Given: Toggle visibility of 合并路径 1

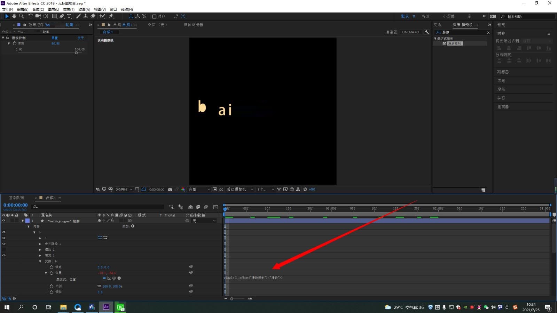Looking at the screenshot, I should (x=4, y=244).
